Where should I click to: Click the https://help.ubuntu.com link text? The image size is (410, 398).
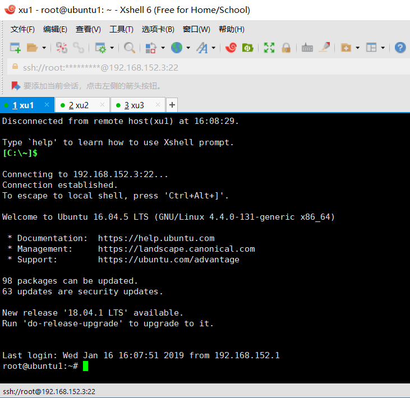pos(156,238)
